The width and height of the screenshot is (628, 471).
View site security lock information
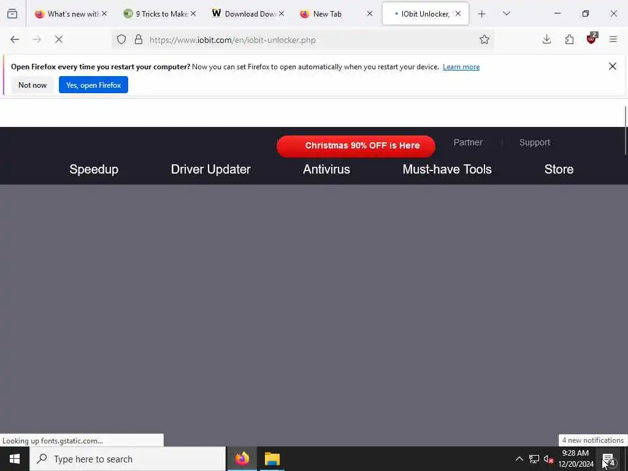(139, 39)
